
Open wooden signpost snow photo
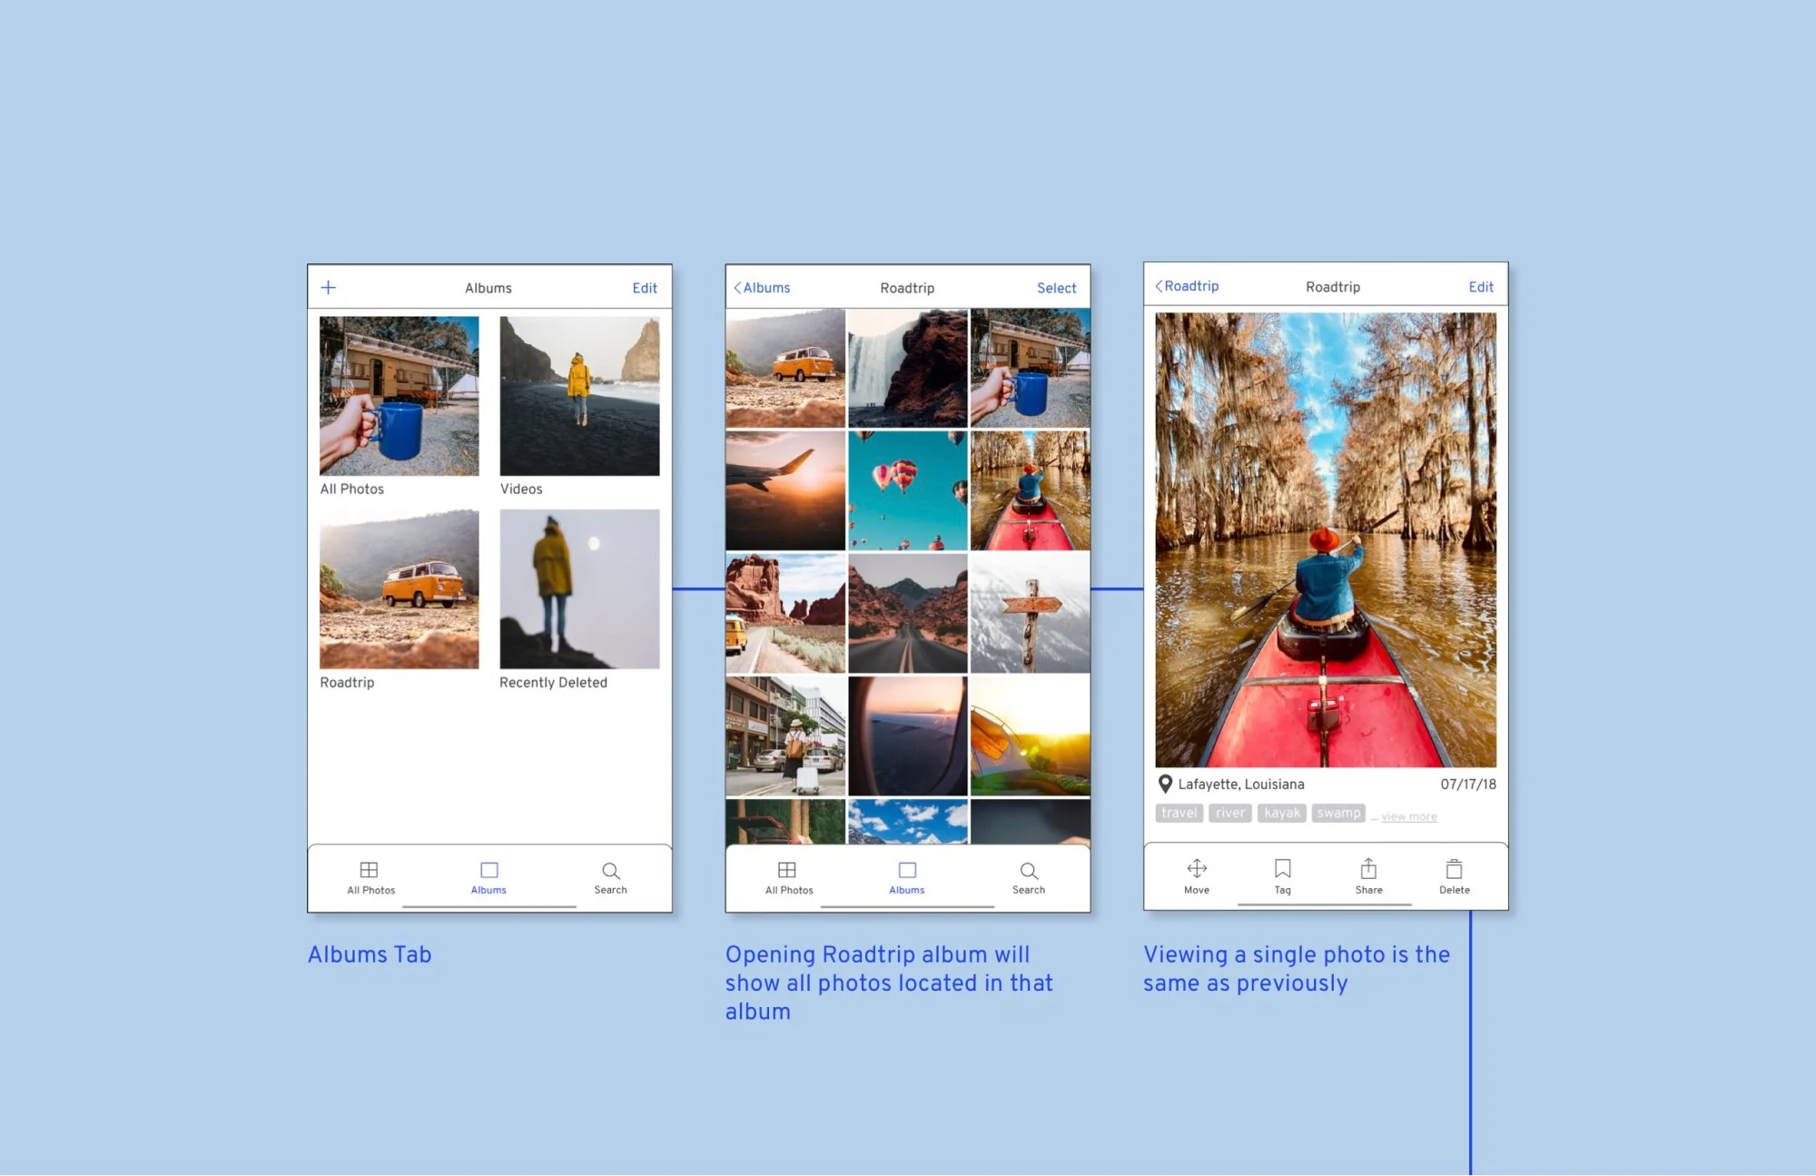[x=1030, y=613]
